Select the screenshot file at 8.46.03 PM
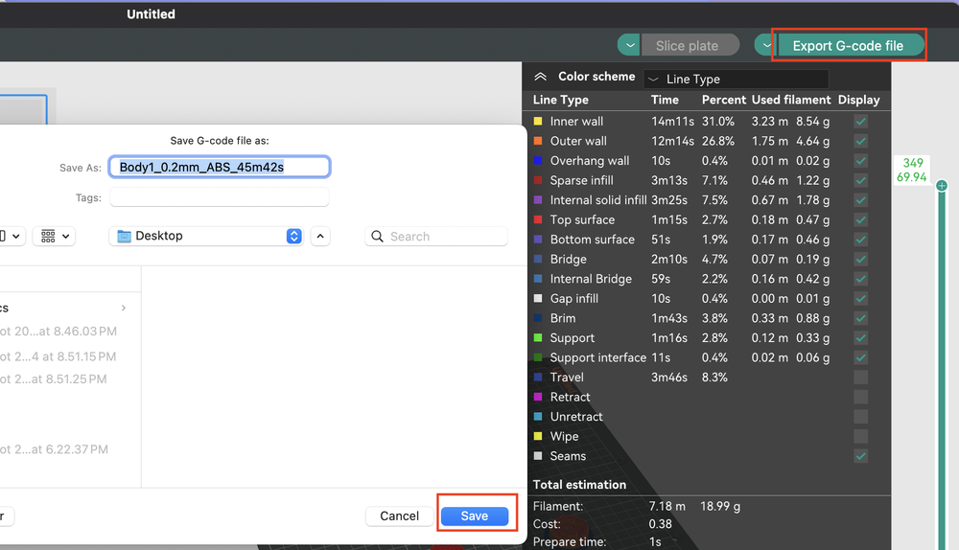 (58, 332)
